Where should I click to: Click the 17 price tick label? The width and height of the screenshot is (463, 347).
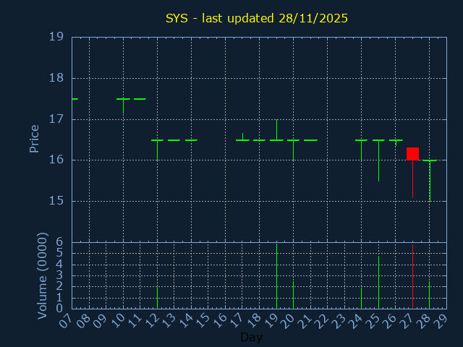click(56, 119)
